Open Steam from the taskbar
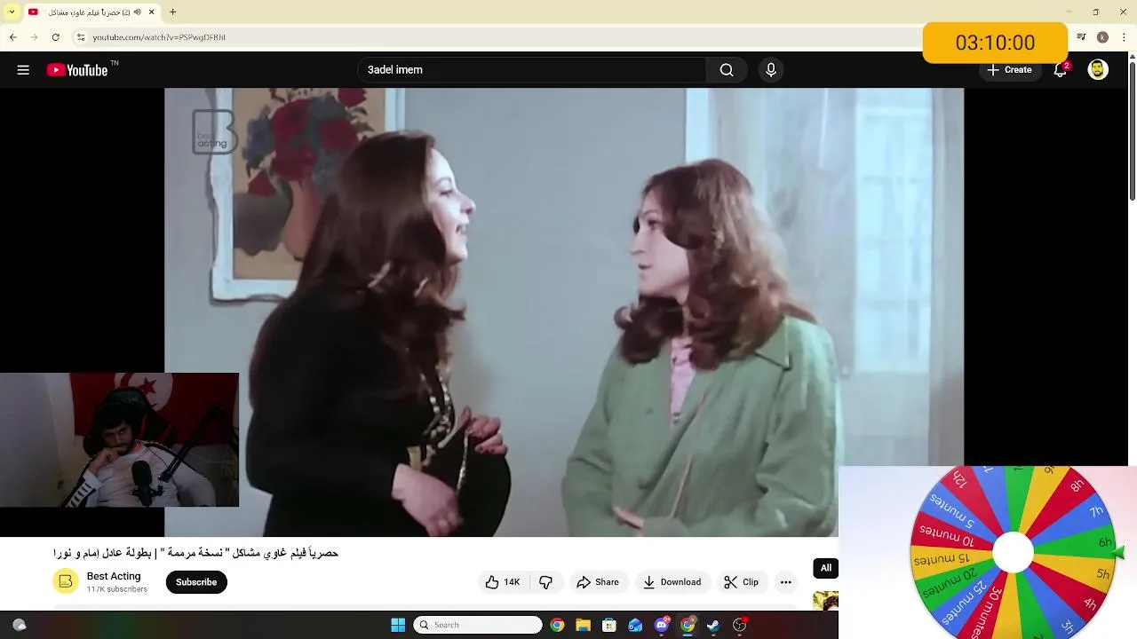Viewport: 1137px width, 639px height. (x=713, y=625)
